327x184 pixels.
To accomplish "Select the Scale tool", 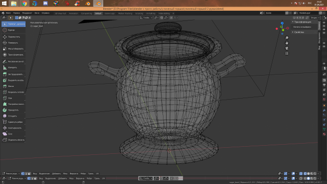I will (x=13, y=49).
